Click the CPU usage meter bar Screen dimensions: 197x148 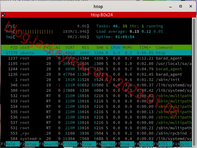click(47, 26)
